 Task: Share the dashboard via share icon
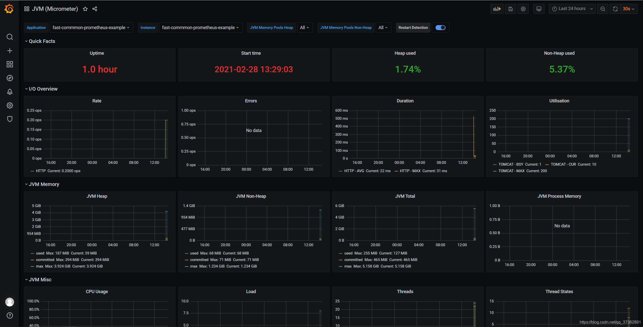pos(95,9)
